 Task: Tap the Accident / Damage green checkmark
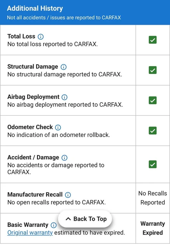[153, 164]
